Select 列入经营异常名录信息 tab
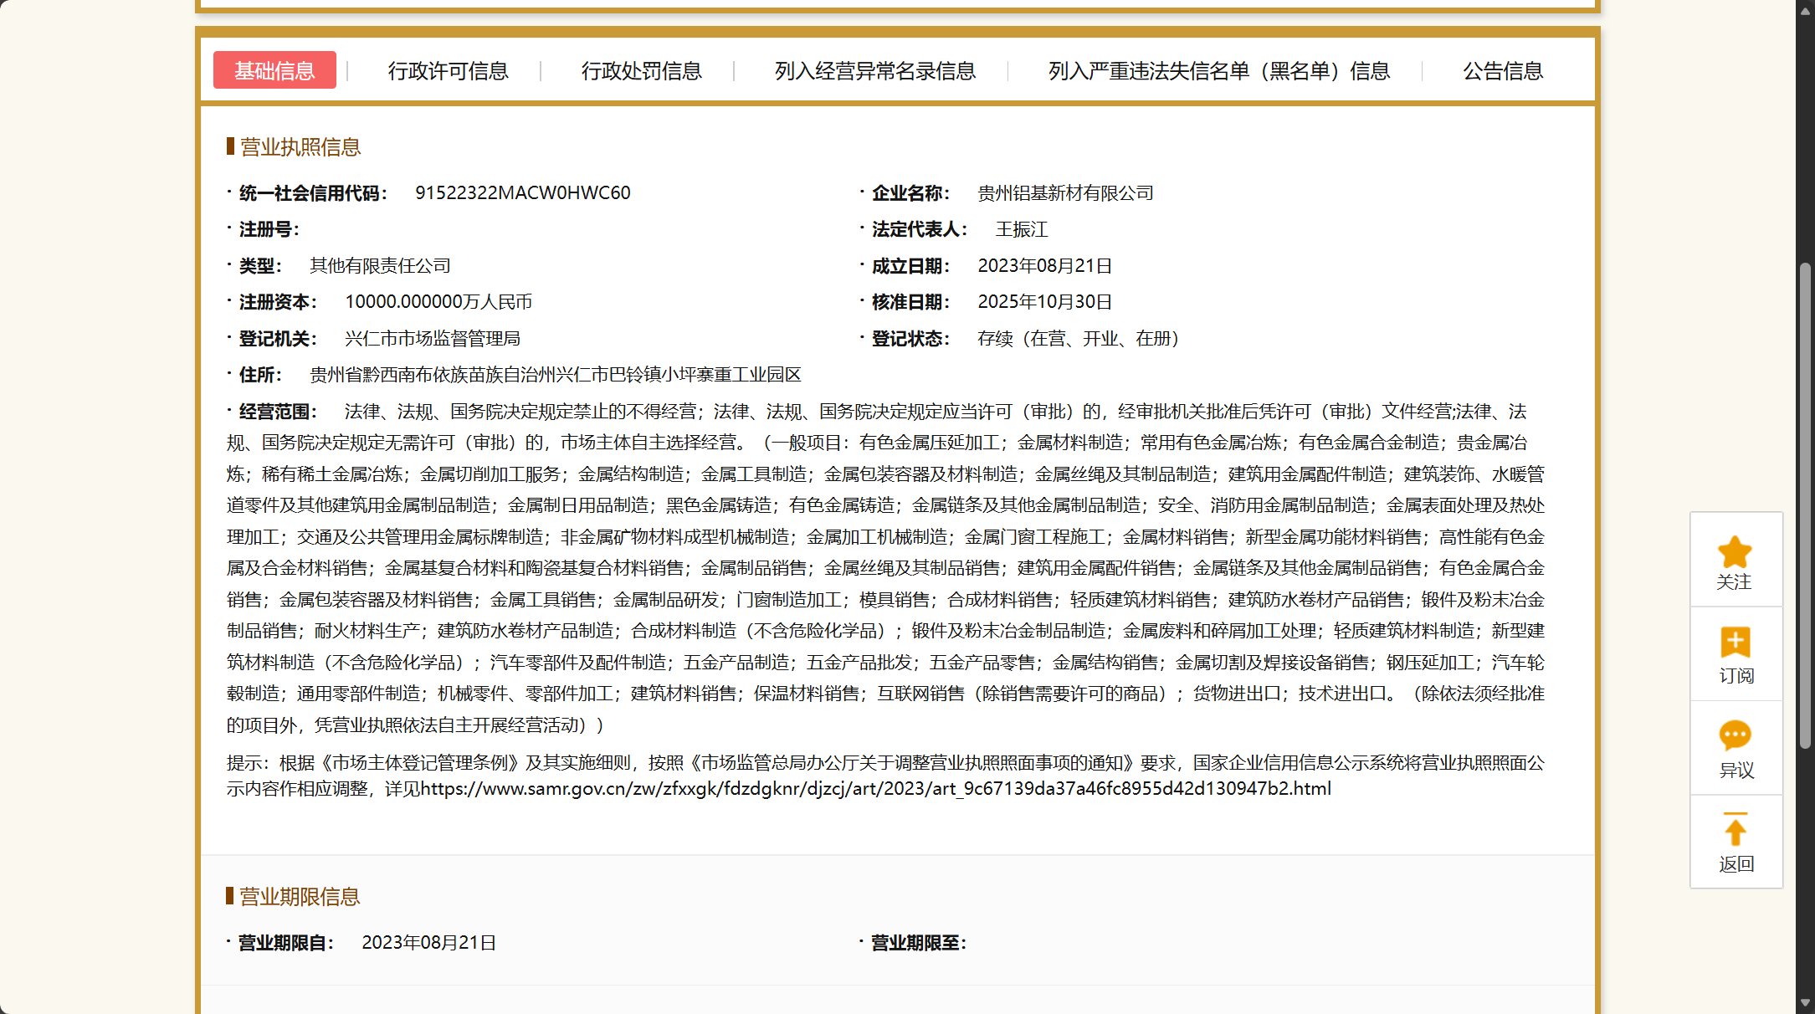This screenshot has height=1014, width=1815. [x=874, y=71]
